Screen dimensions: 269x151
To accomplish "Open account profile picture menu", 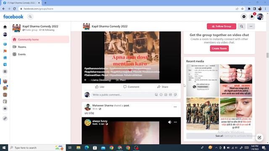I will 260,17.
